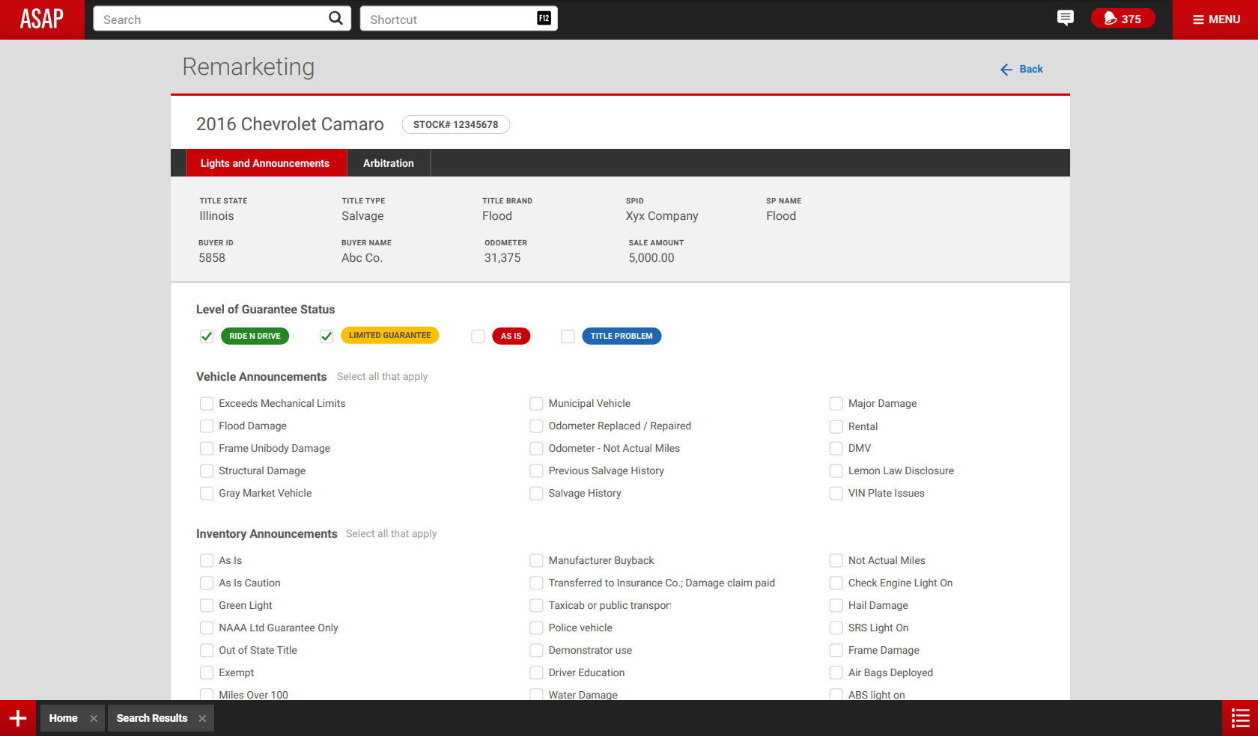Enable the Flood Damage announcement checkbox

point(207,426)
